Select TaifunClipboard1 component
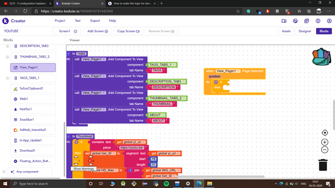This screenshot has height=188, width=335. pos(33,89)
